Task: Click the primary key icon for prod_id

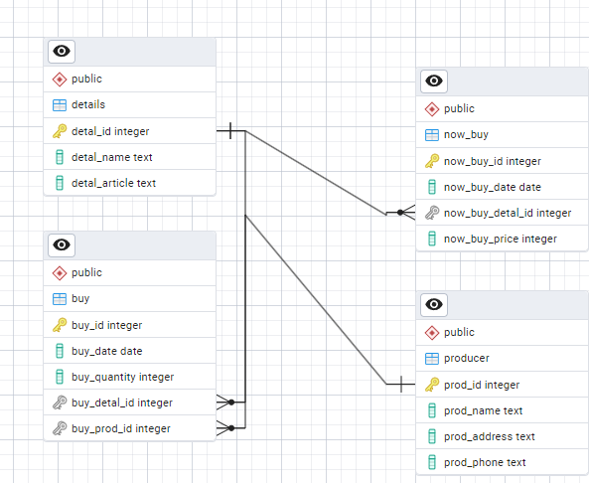Action: coord(432,385)
